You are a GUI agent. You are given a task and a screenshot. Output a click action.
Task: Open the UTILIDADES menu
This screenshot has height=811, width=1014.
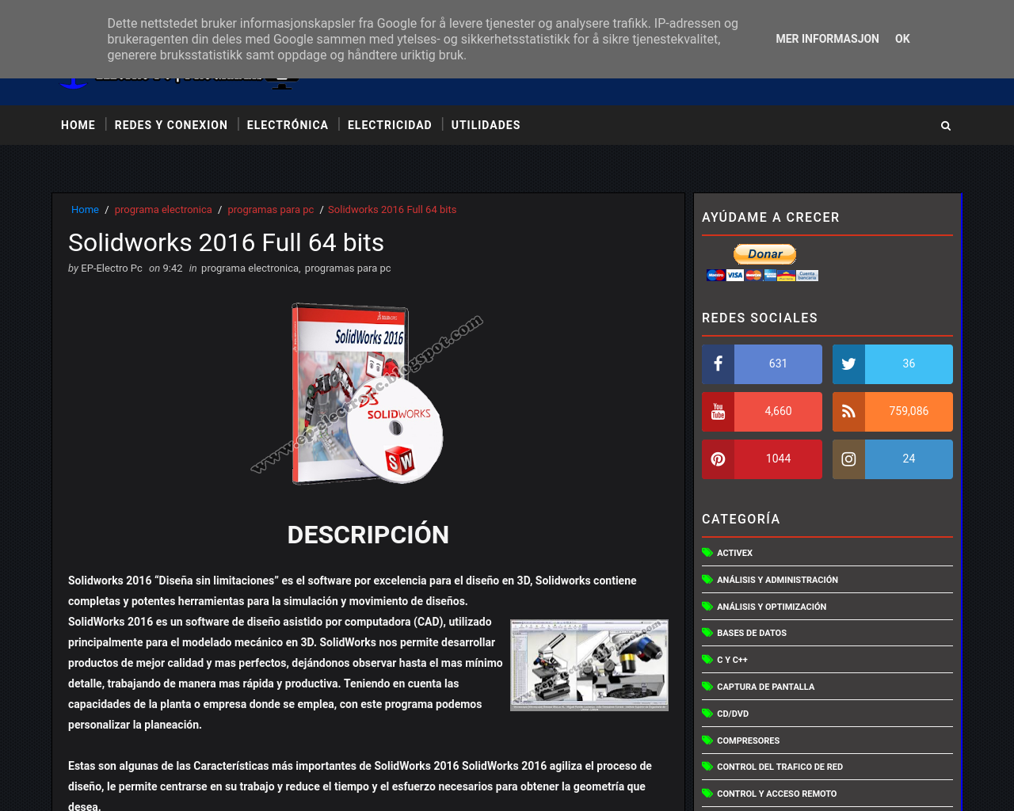(486, 125)
